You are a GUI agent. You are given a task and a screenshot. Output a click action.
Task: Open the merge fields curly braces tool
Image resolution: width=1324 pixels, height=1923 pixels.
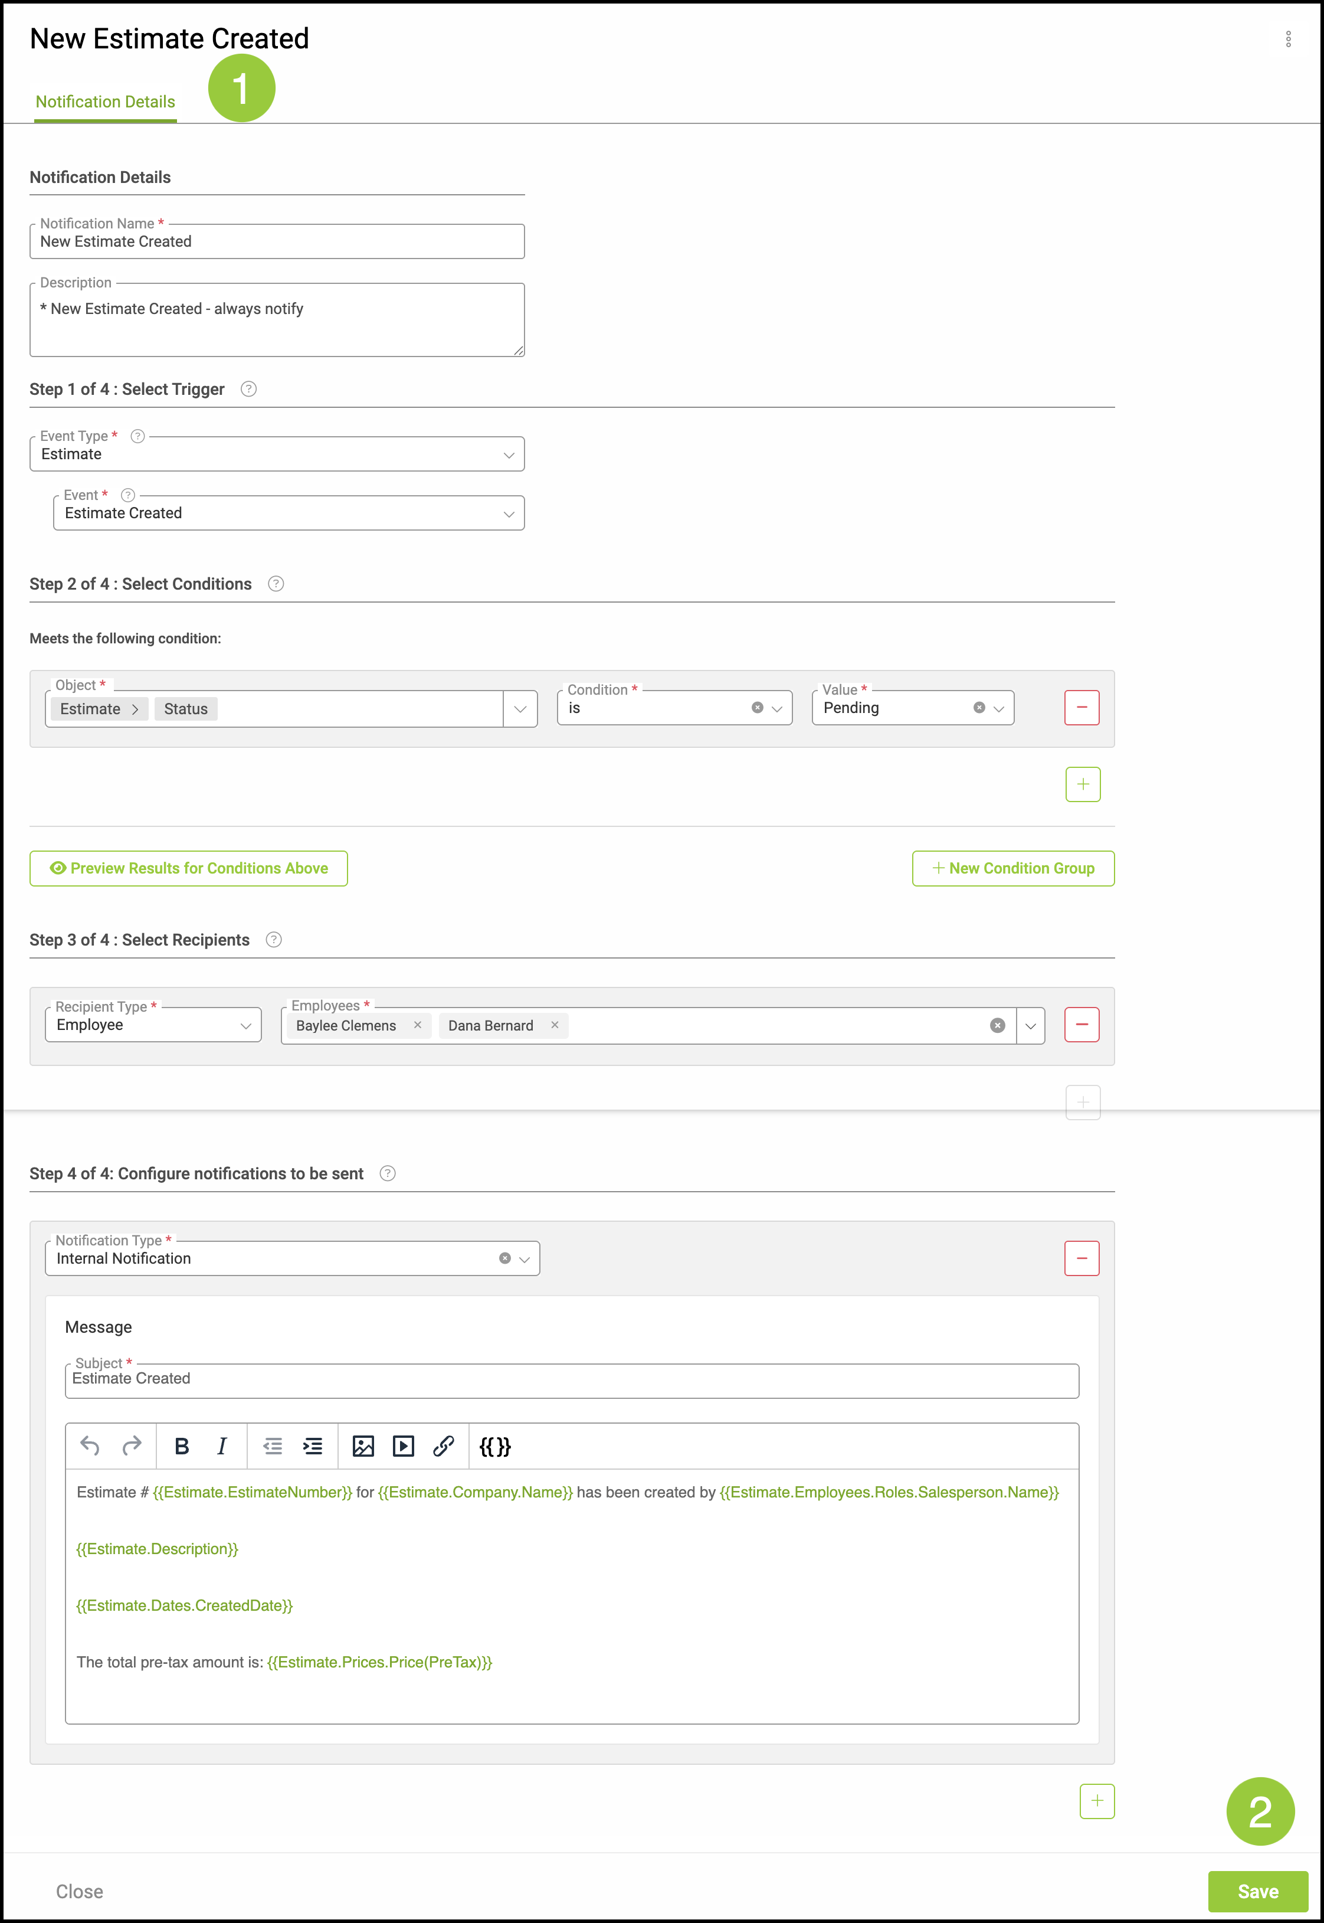[x=495, y=1447]
